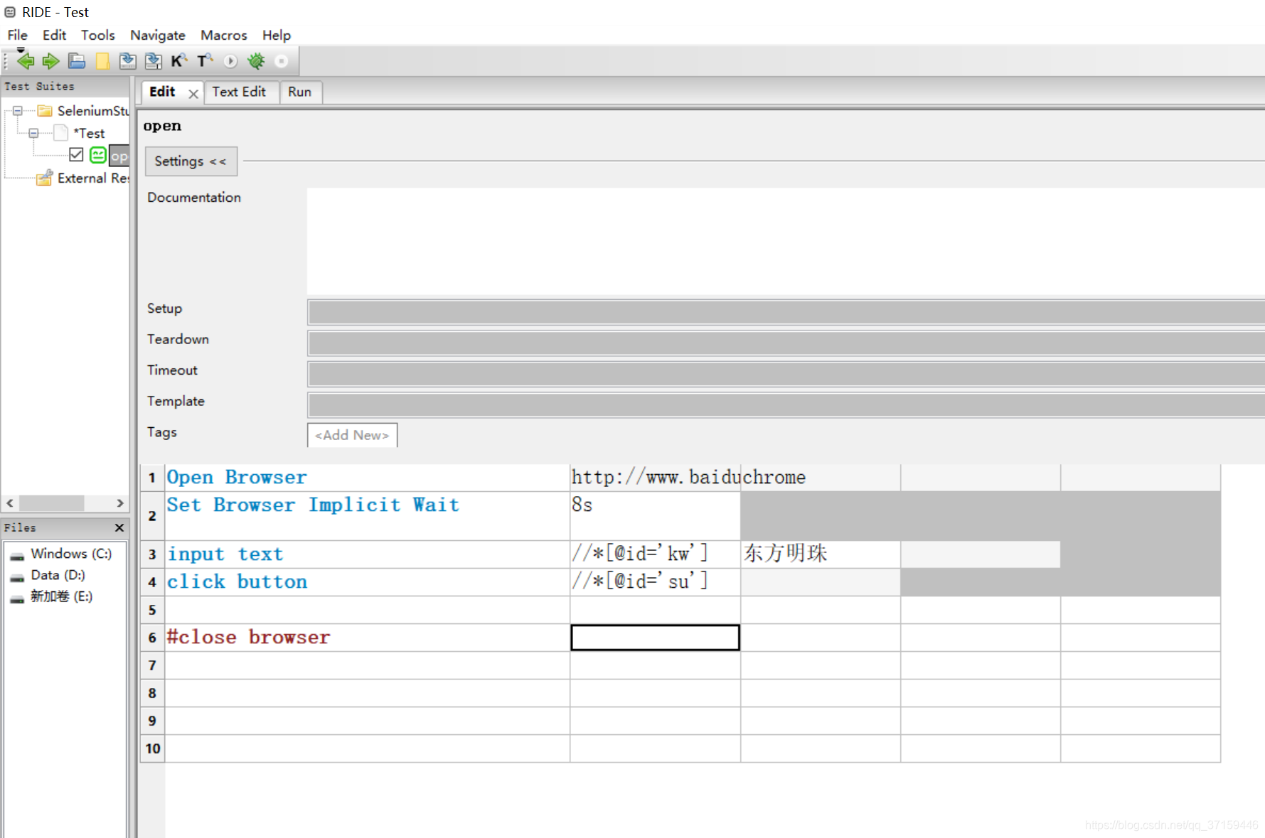The image size is (1265, 838).
Task: Switch to the Text Edit tab
Action: pos(241,92)
